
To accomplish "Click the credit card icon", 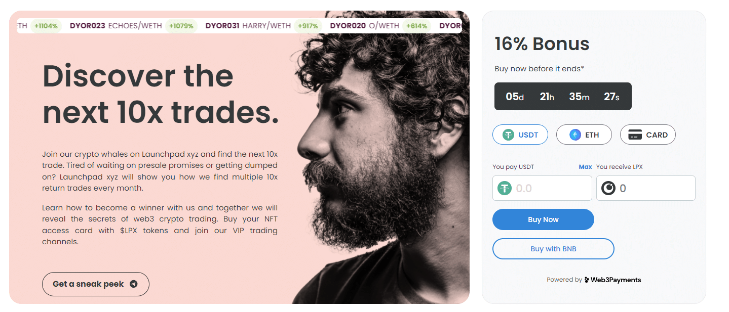I will coord(635,135).
